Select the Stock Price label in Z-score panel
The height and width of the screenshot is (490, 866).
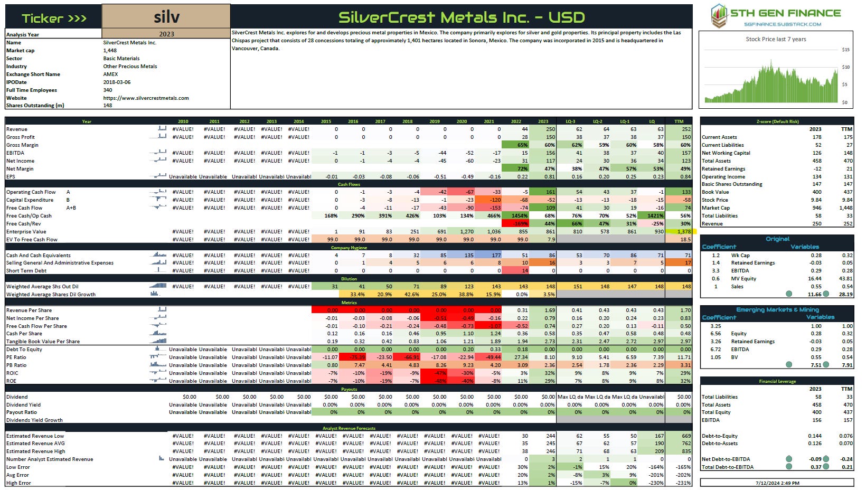click(715, 200)
